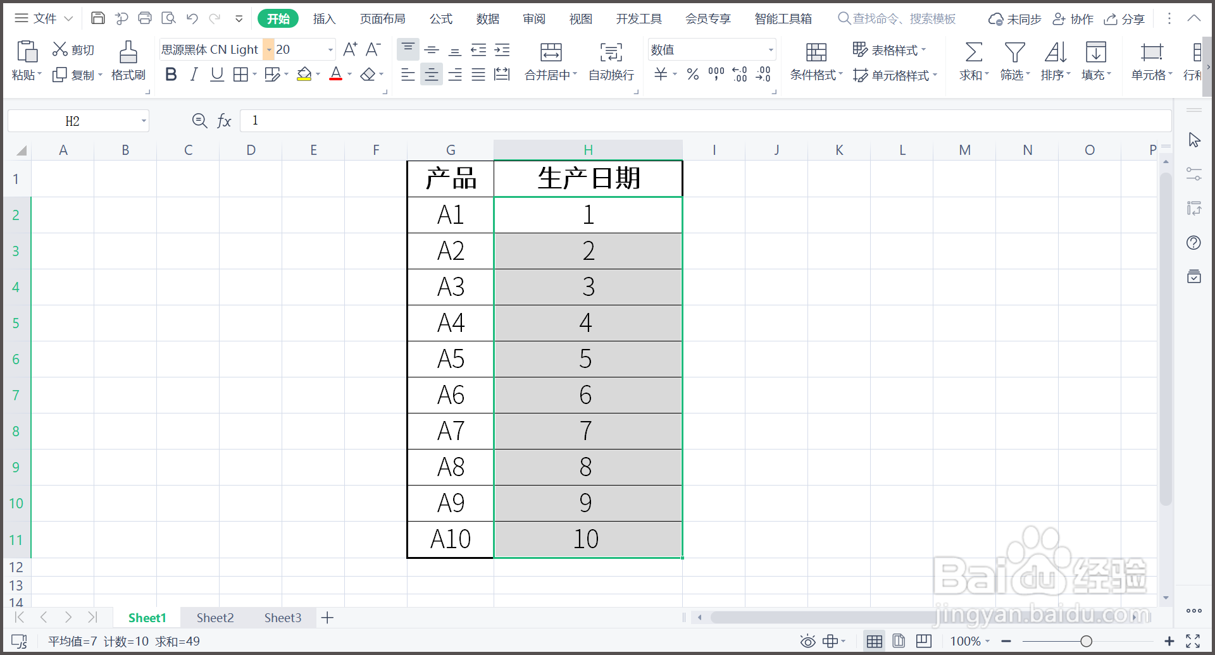Click the Not Synced cloud button
This screenshot has width=1215, height=655.
pyautogui.click(x=1015, y=19)
